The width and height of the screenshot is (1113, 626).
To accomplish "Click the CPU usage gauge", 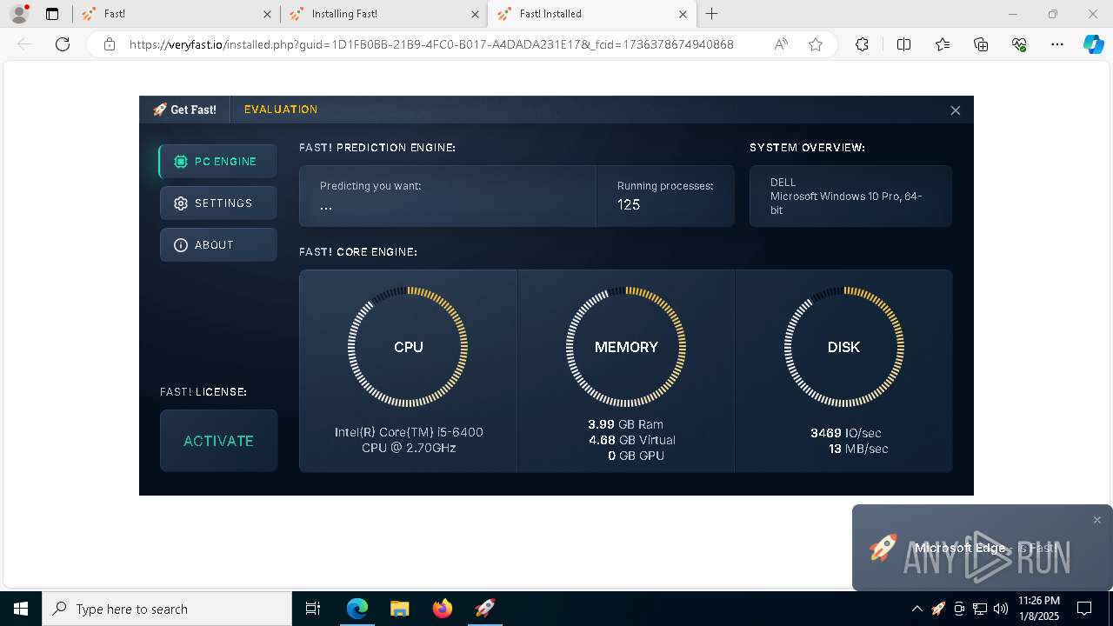I will click(408, 347).
